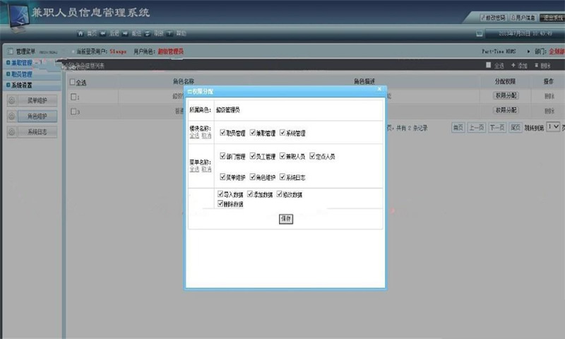
Task: Click the back (后退) arrow icon
Action: click(x=102, y=33)
